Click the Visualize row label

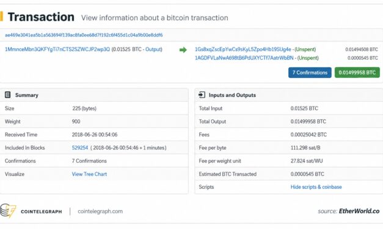coord(15,174)
